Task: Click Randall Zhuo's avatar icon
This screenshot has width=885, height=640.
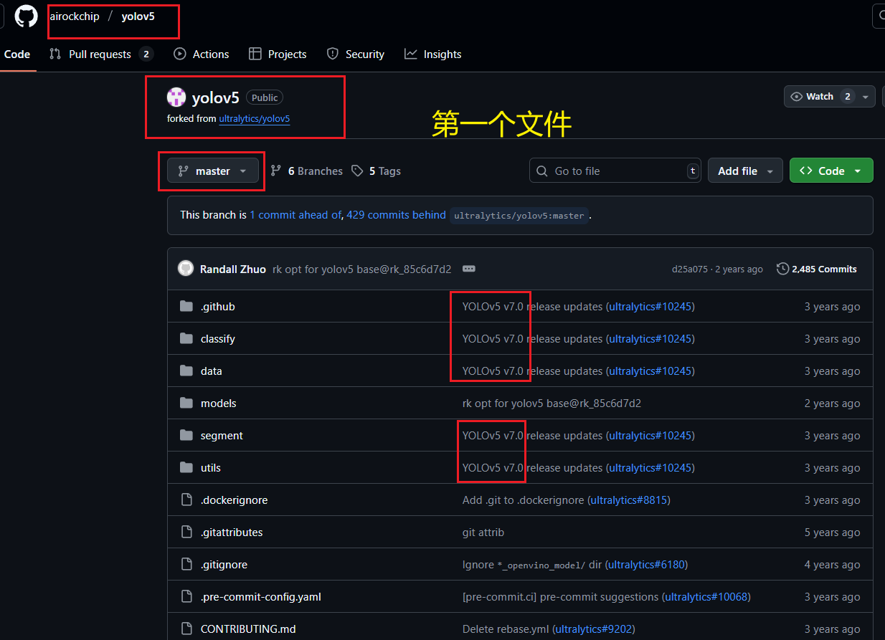Action: point(186,269)
